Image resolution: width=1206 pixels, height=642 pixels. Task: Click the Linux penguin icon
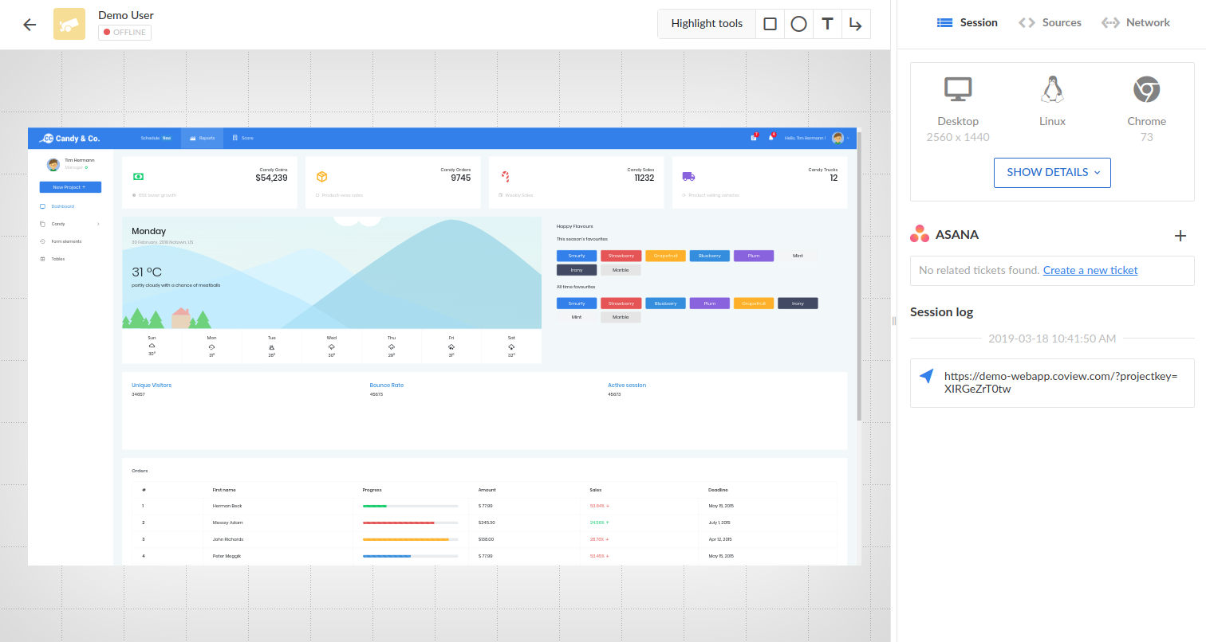[x=1052, y=89]
